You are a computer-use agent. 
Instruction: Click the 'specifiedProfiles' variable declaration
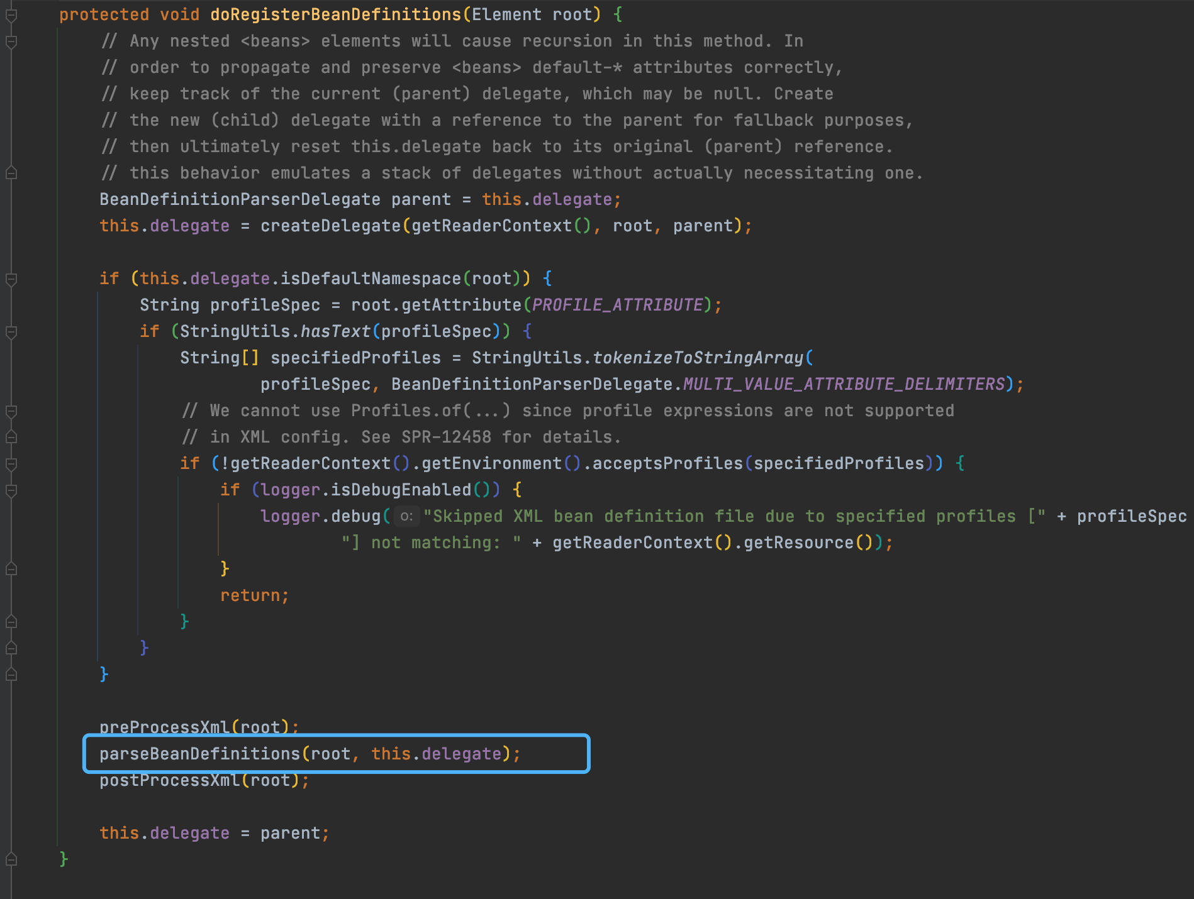(356, 358)
